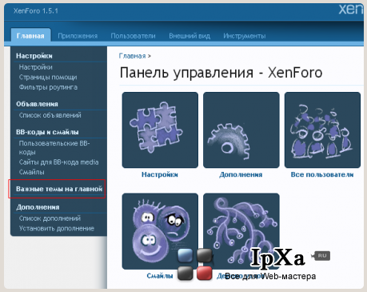
Task: Switch to the Главная tab
Action: point(30,36)
